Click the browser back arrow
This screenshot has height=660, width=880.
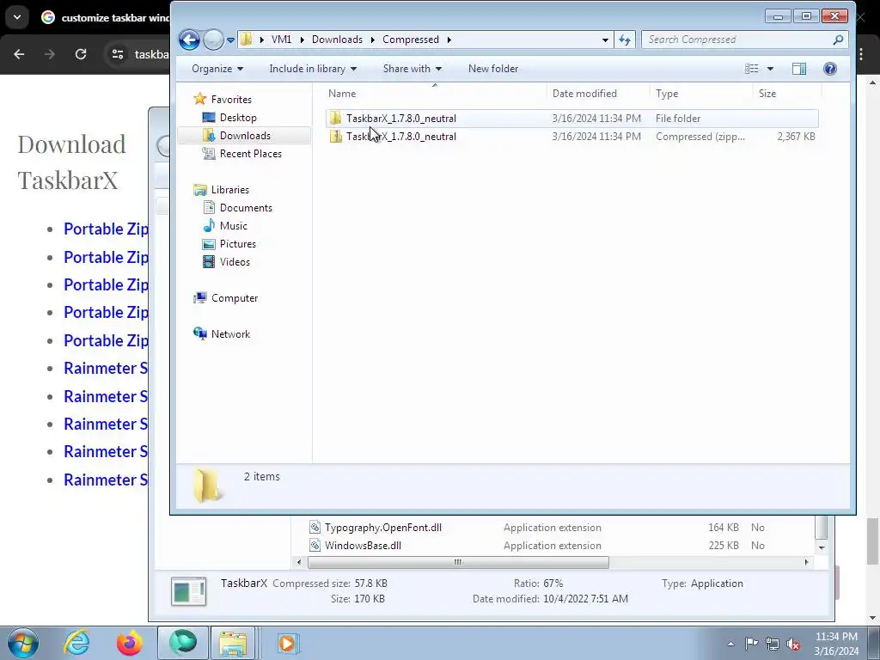click(19, 54)
